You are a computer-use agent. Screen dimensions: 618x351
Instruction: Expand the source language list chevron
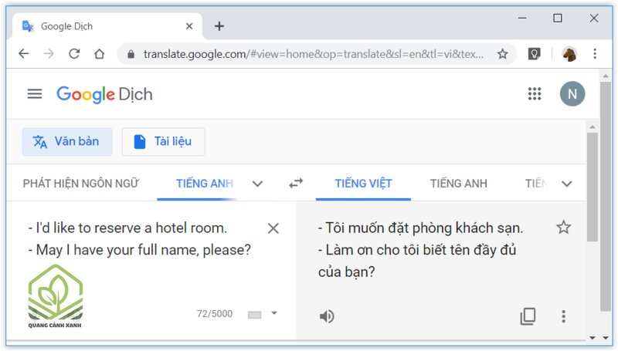(x=257, y=184)
